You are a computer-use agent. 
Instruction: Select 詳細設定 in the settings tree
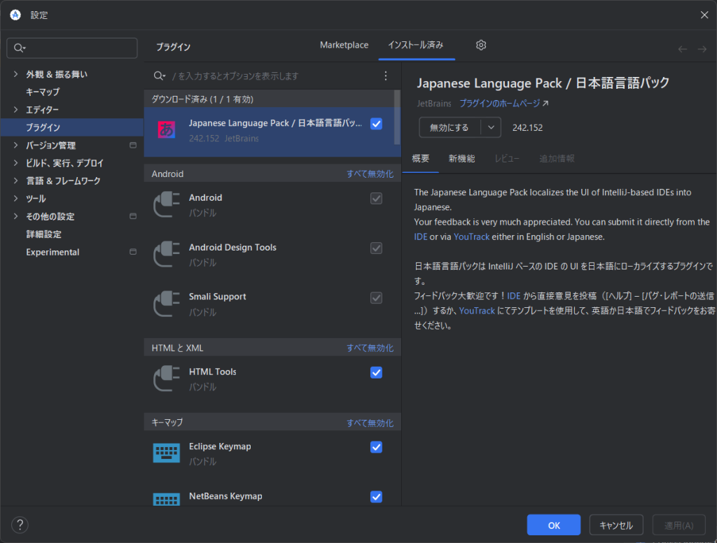[43, 234]
